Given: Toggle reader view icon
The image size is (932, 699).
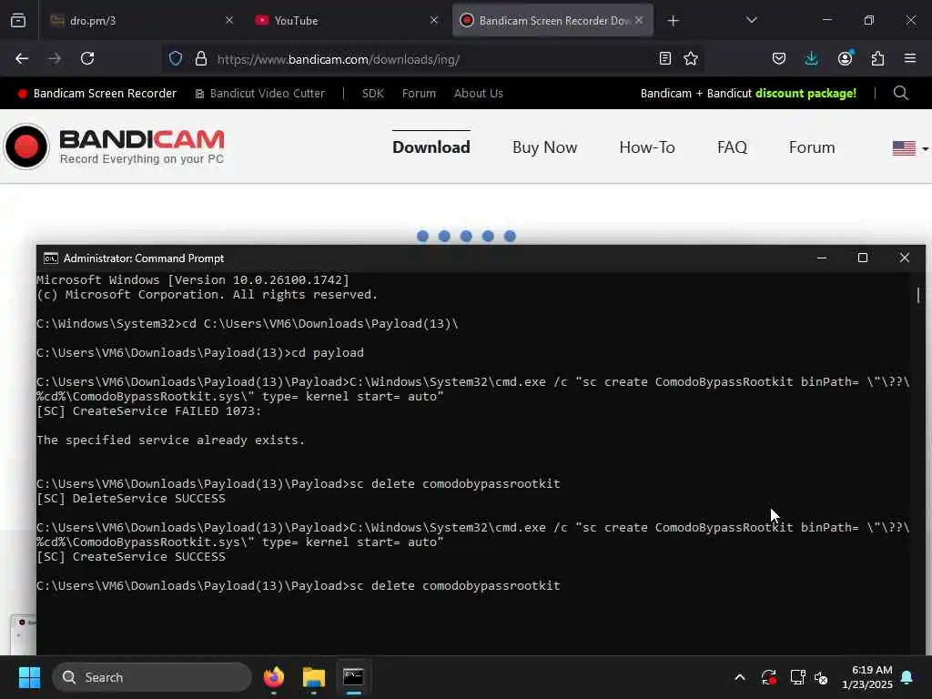Looking at the screenshot, I should tap(665, 59).
